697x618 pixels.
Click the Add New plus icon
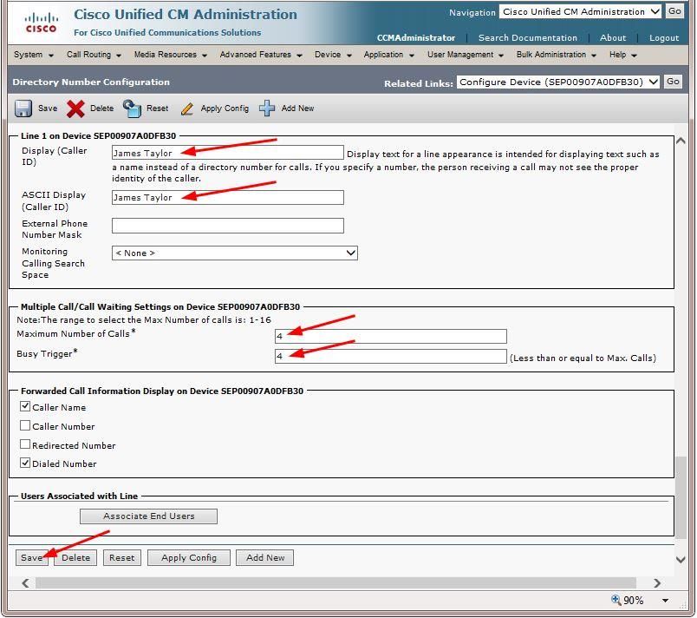[267, 108]
